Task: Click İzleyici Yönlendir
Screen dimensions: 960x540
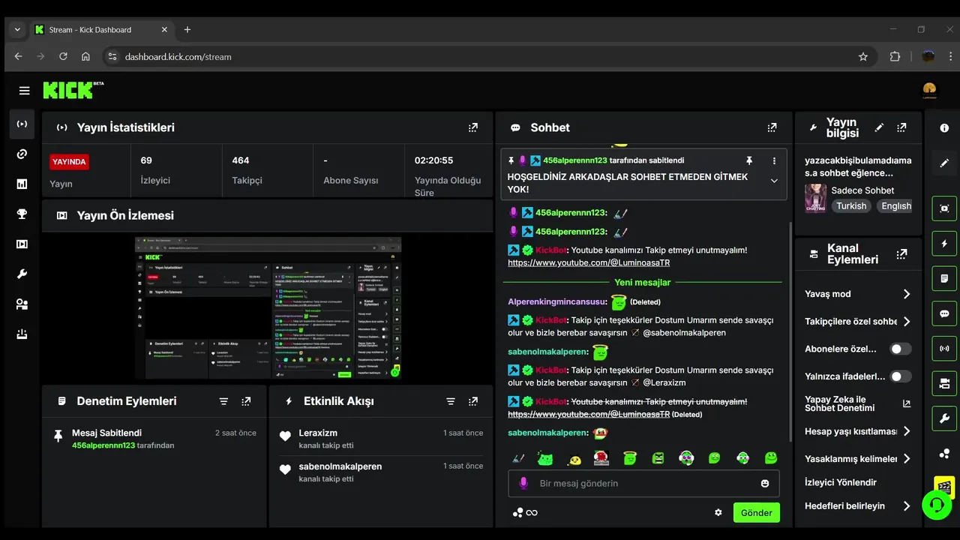Action: [x=841, y=482]
